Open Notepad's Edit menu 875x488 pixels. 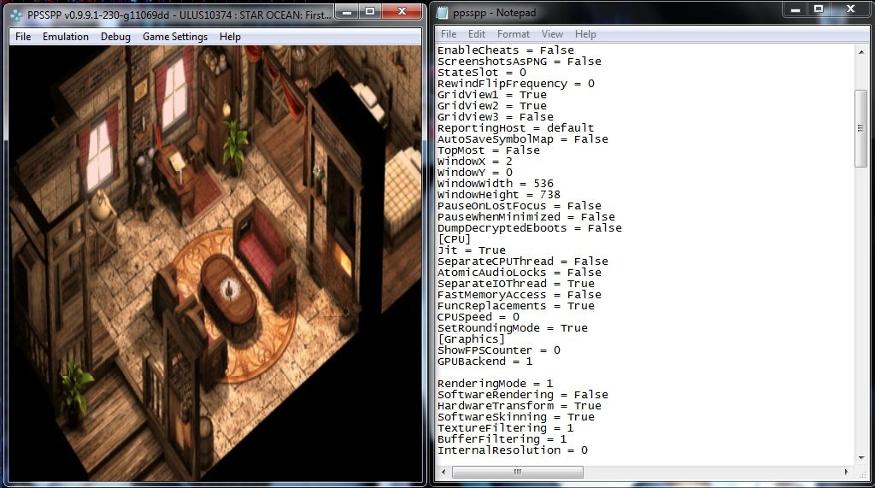477,34
